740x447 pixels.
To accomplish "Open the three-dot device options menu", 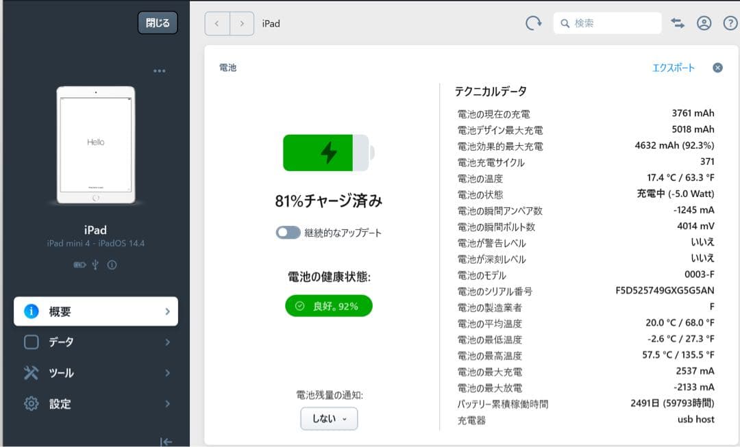I will (160, 71).
